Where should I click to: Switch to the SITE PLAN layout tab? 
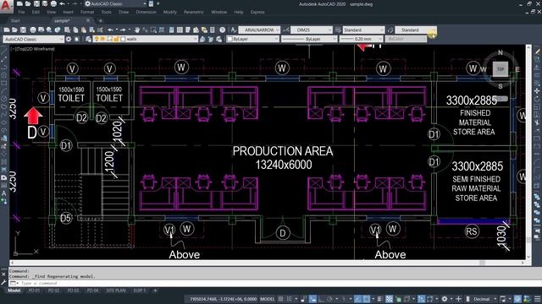click(x=116, y=290)
